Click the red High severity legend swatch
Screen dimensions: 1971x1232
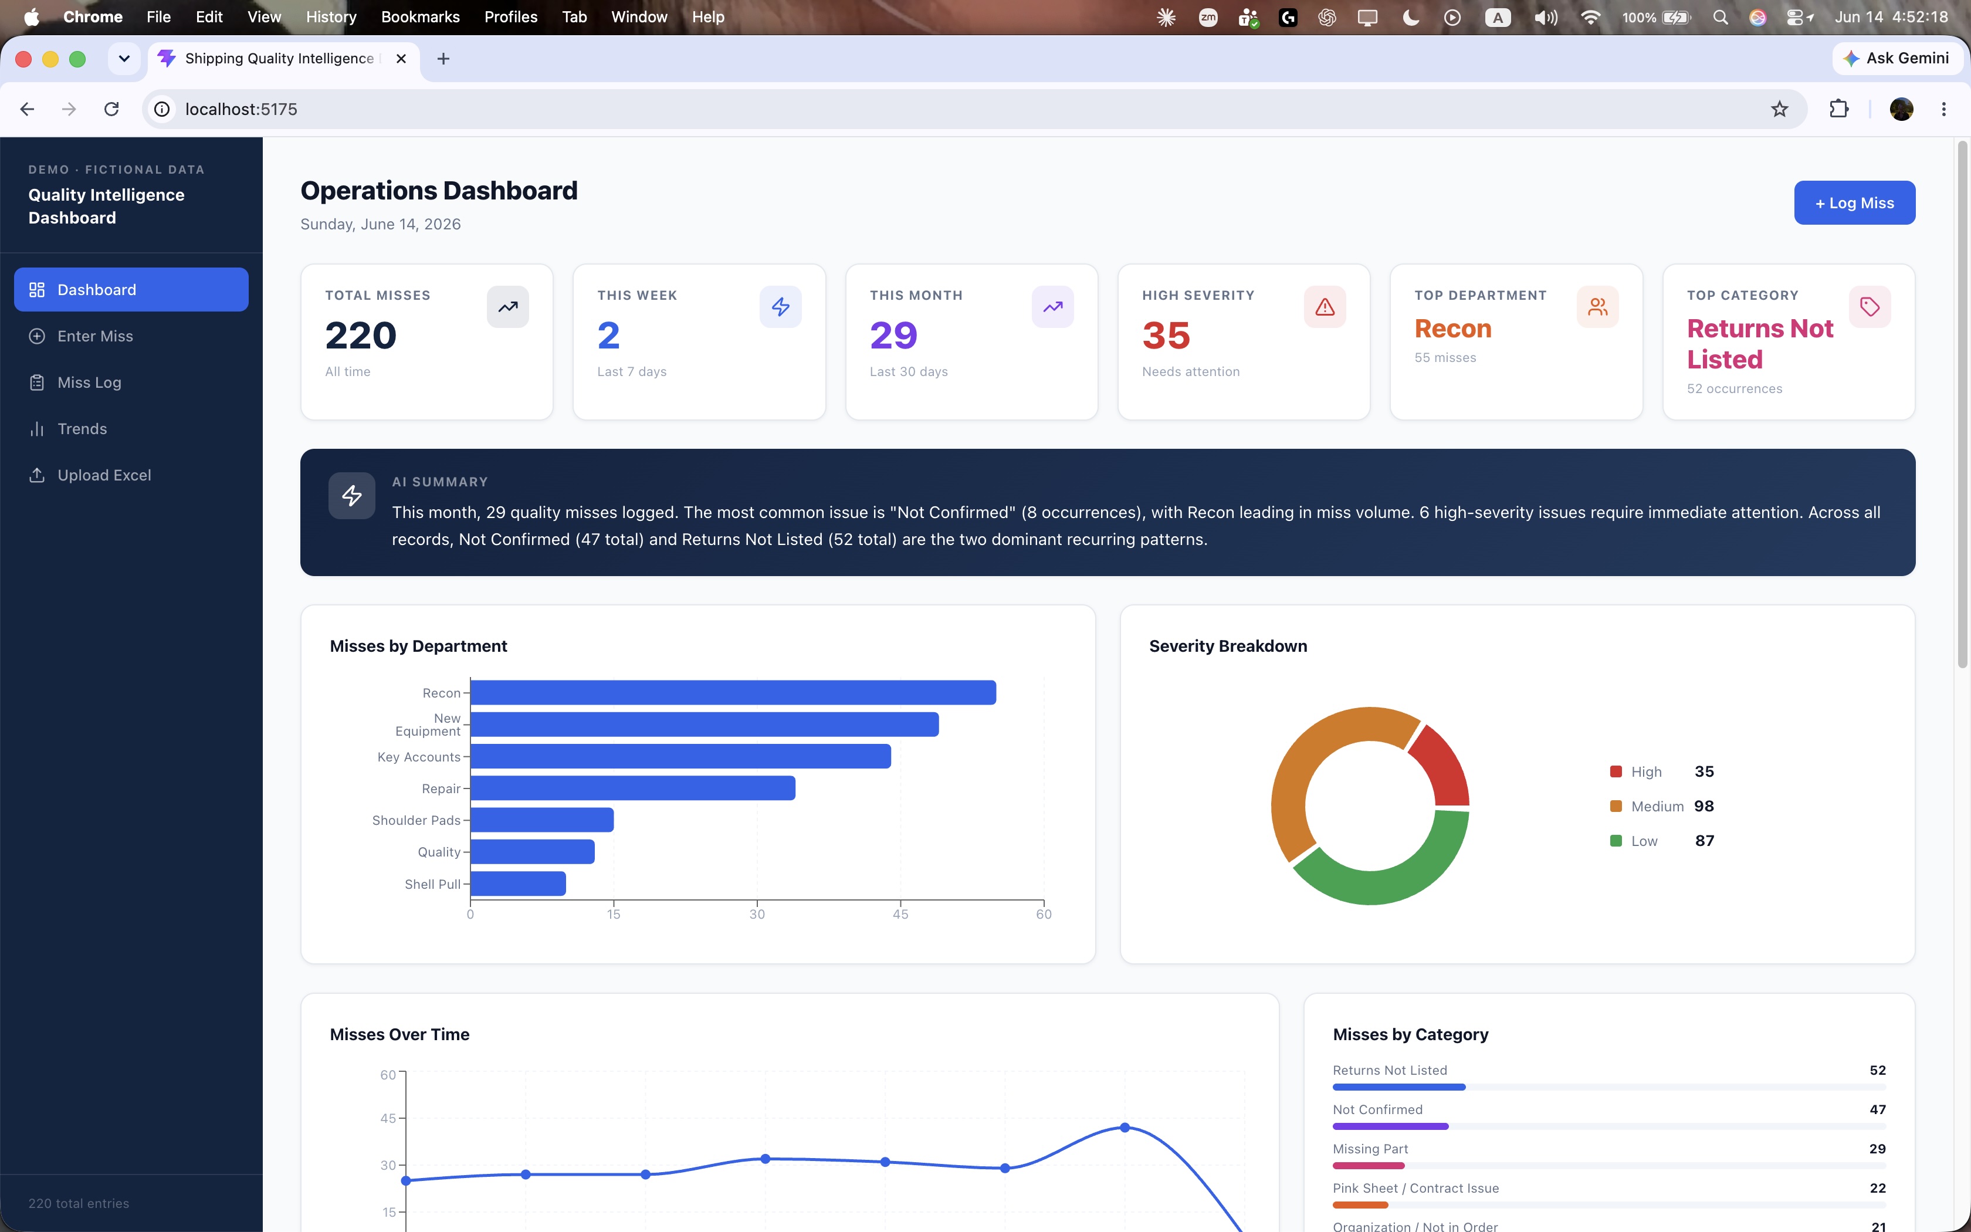(x=1616, y=771)
